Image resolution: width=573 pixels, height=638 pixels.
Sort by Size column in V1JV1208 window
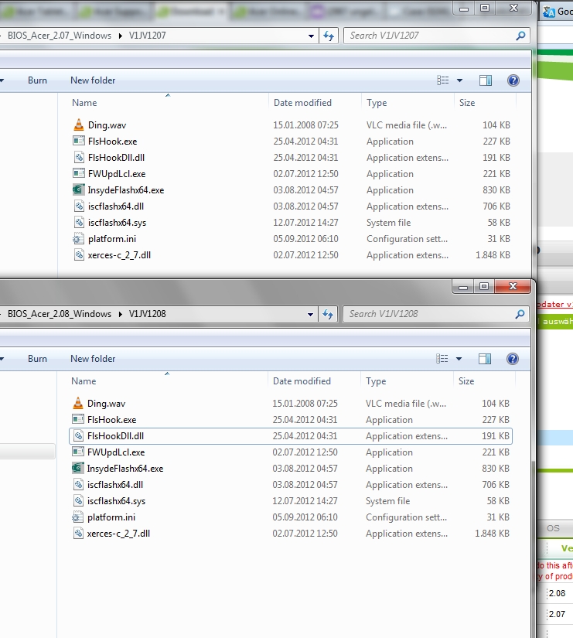[466, 380]
